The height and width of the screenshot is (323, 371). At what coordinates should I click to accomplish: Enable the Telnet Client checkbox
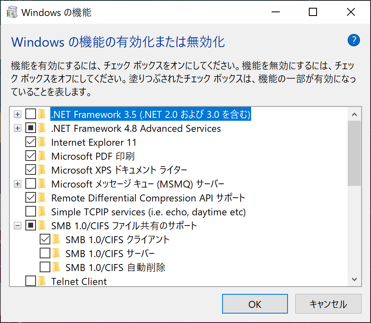click(31, 281)
